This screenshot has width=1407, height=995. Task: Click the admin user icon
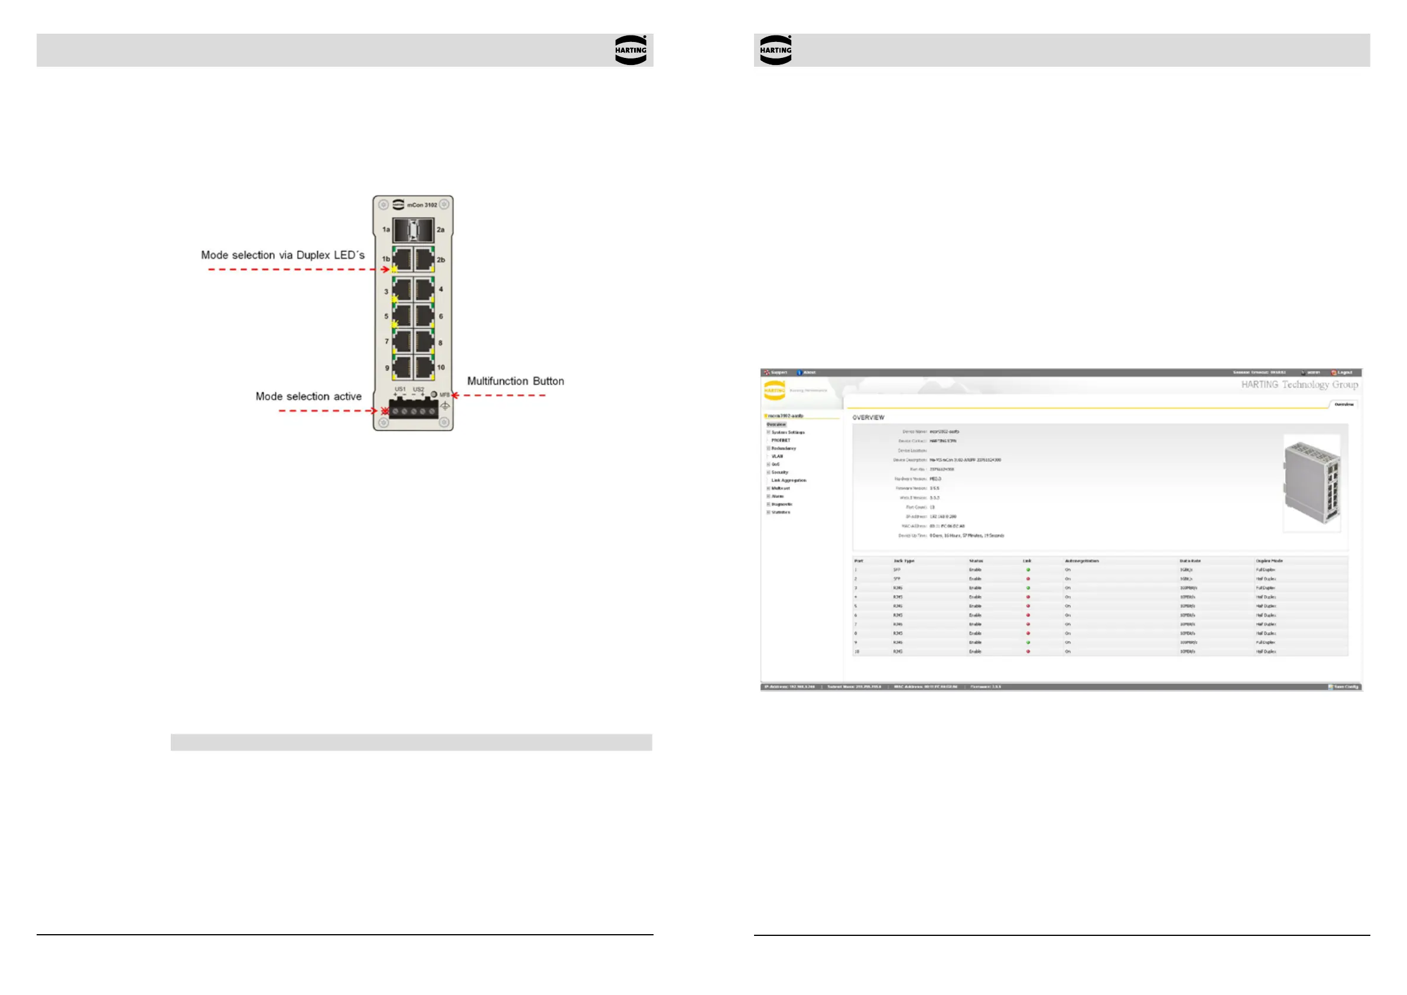pos(1303,372)
